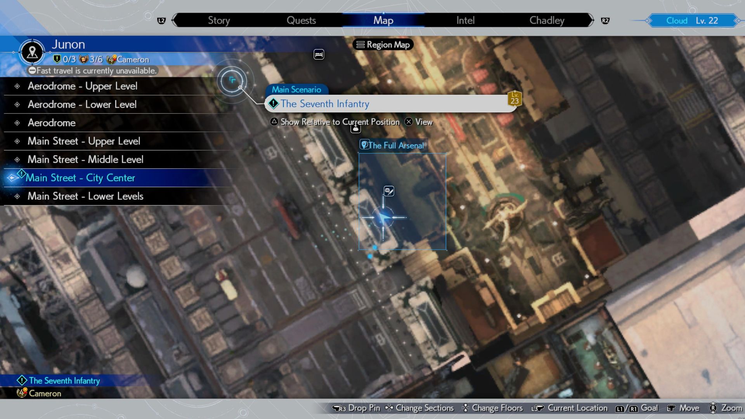This screenshot has width=745, height=419.
Task: Click the Junon location pin icon
Action: click(x=32, y=52)
